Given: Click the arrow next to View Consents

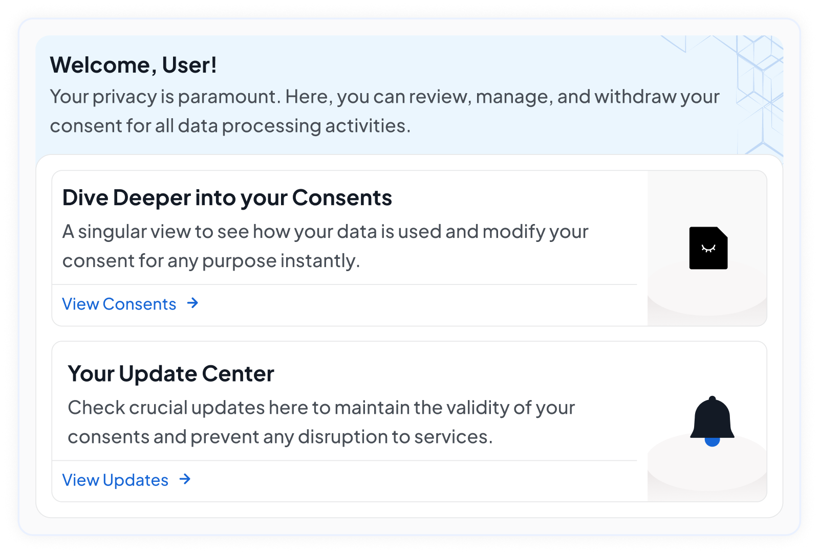Looking at the screenshot, I should pyautogui.click(x=192, y=303).
